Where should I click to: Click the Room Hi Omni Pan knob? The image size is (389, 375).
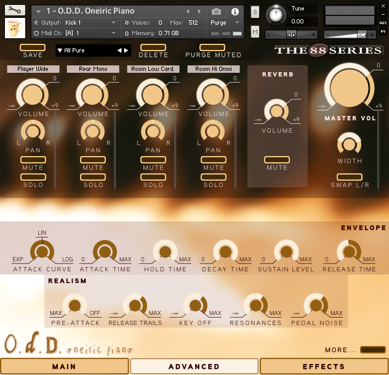pyautogui.click(x=212, y=131)
